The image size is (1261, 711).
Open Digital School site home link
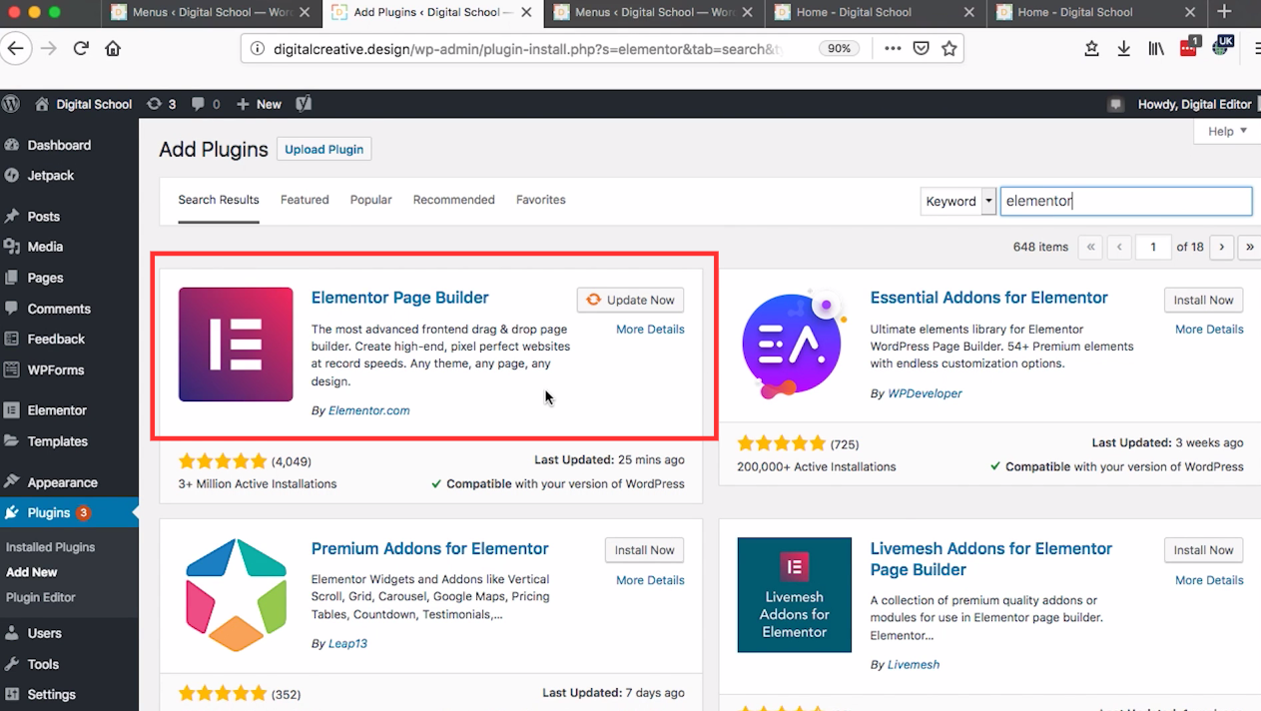(83, 104)
